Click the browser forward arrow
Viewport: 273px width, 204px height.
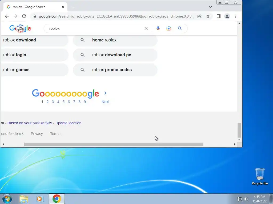[x=15, y=16]
